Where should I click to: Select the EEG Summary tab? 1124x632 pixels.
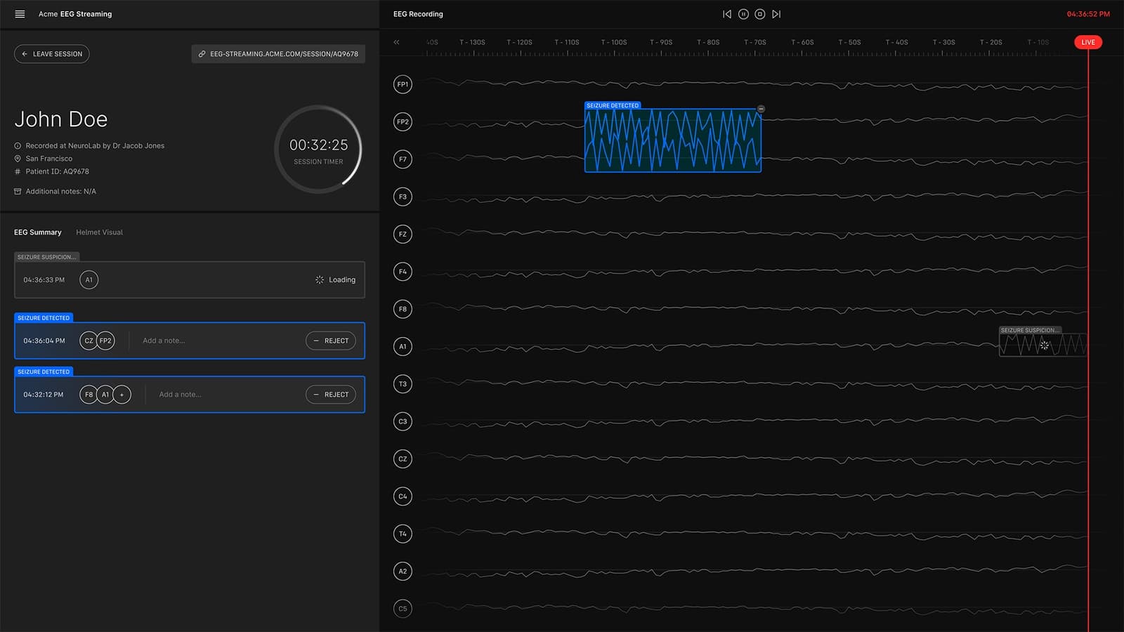point(38,232)
